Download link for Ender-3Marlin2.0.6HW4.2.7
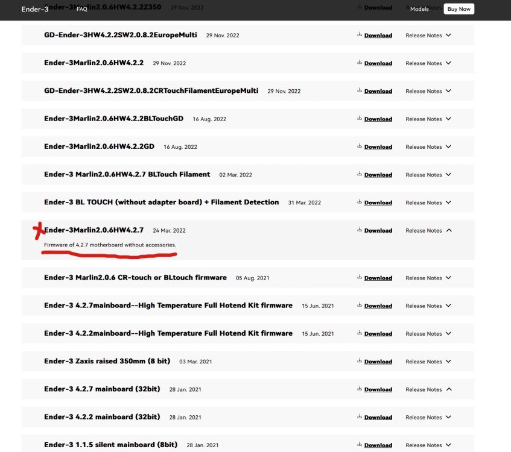Viewport: 511px width, 452px height. coord(378,230)
